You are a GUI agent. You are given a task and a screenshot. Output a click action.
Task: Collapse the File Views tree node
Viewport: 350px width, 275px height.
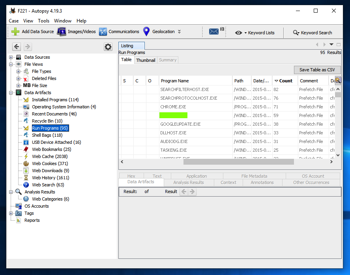pyautogui.click(x=11, y=64)
